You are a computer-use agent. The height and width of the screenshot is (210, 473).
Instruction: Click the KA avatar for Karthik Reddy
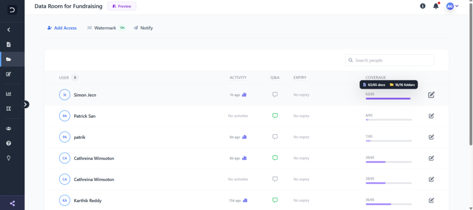pyautogui.click(x=65, y=200)
